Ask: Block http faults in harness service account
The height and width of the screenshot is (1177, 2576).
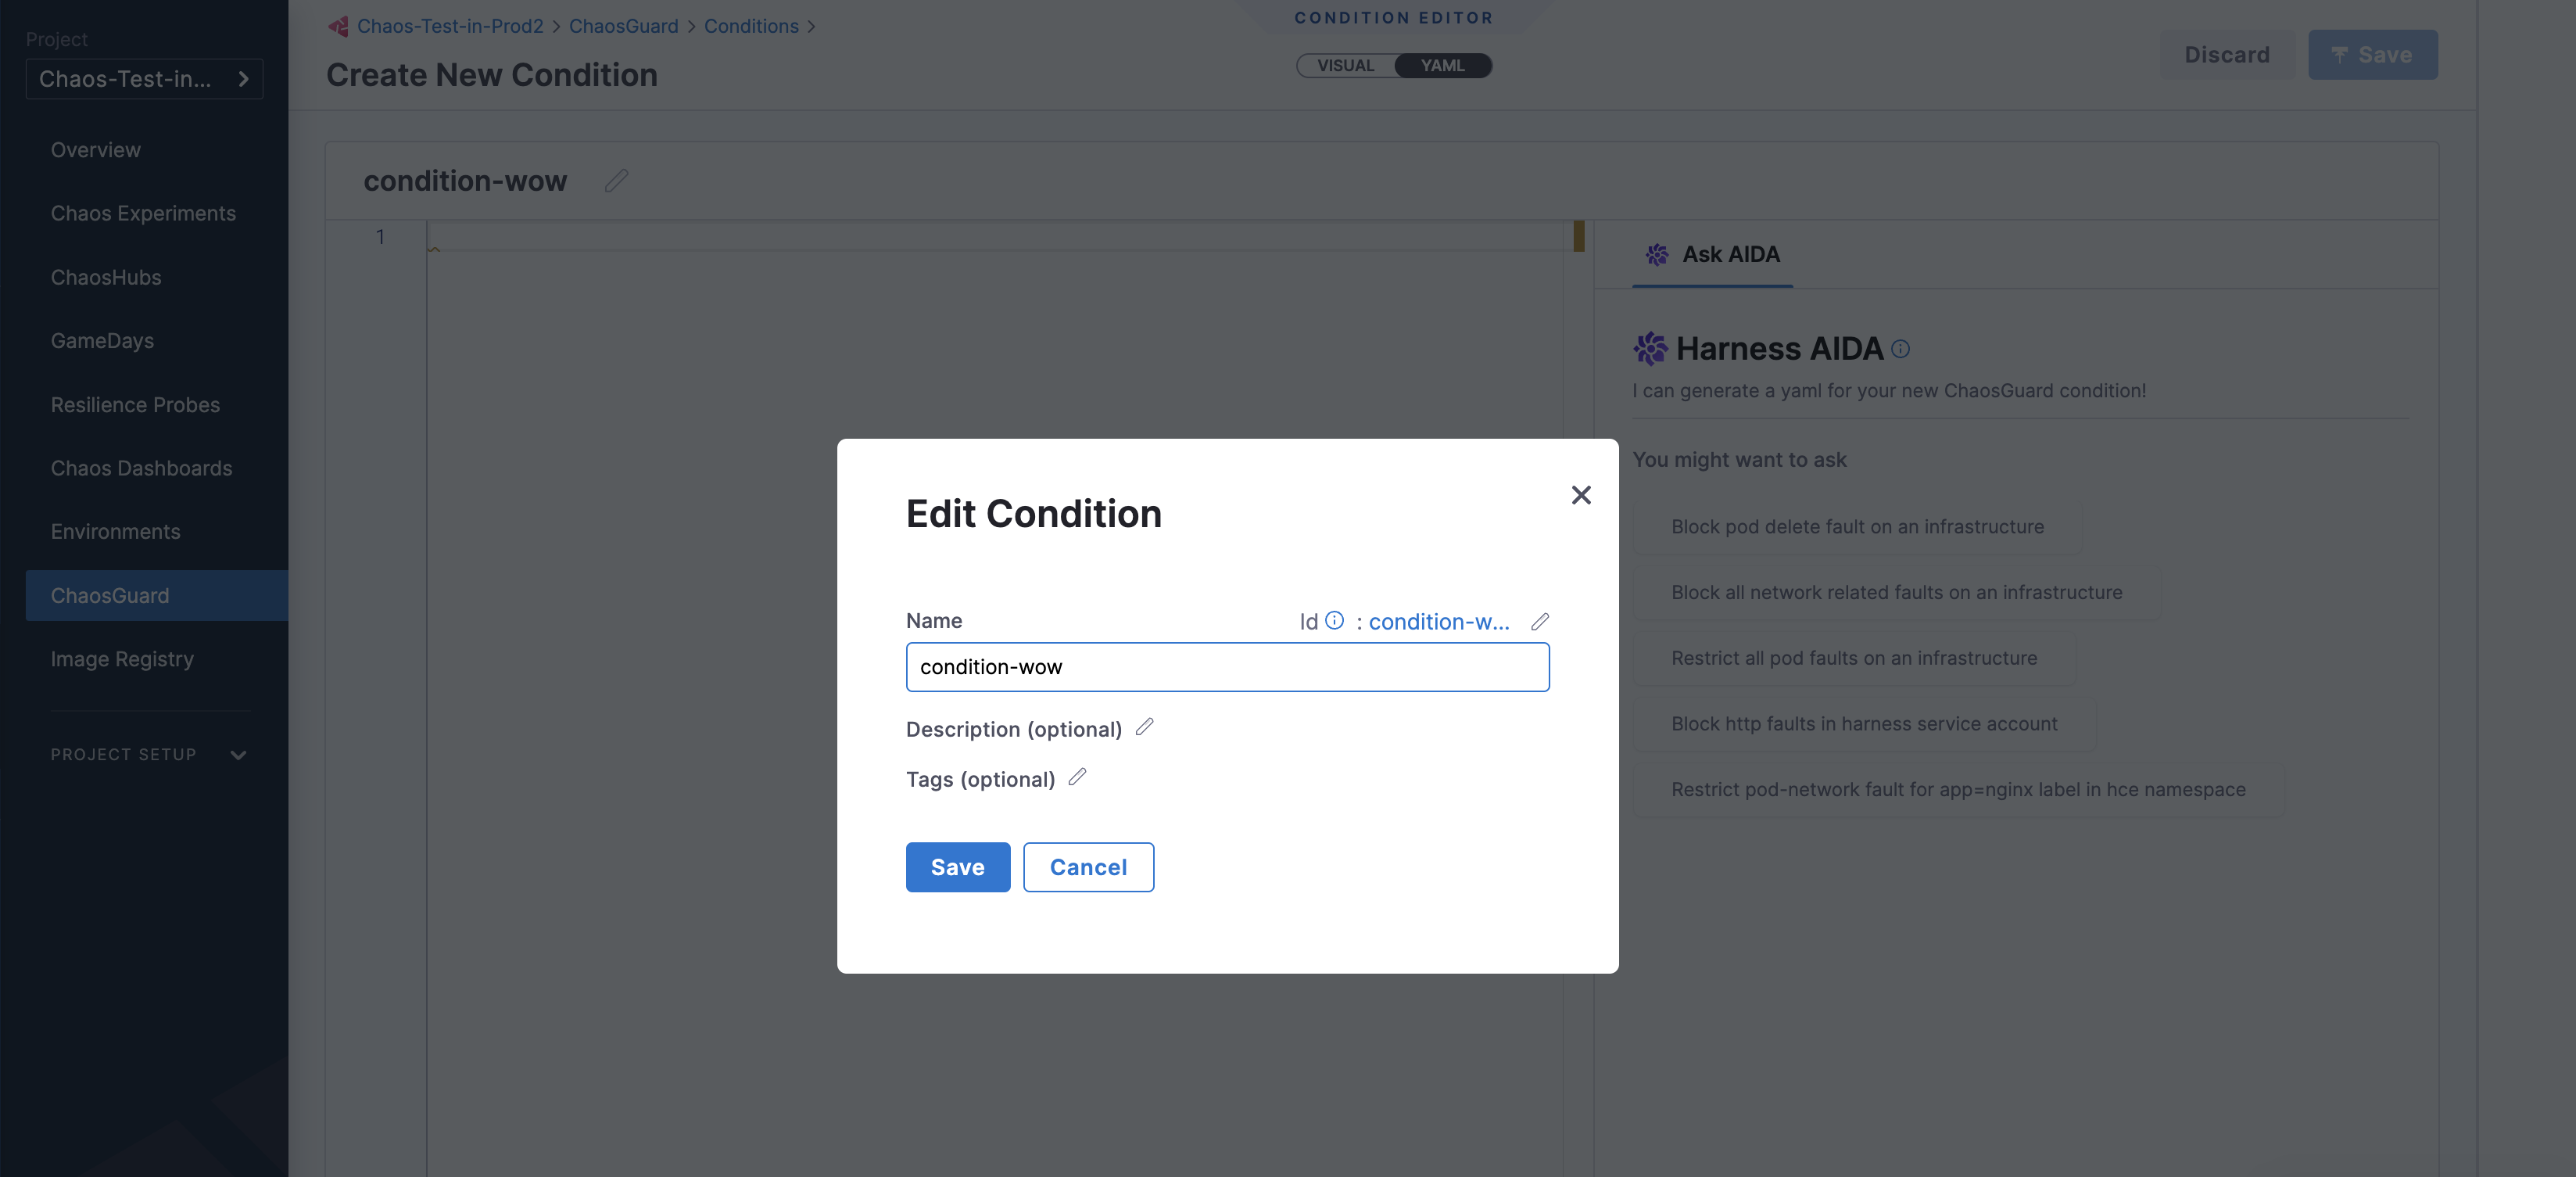click(1864, 723)
